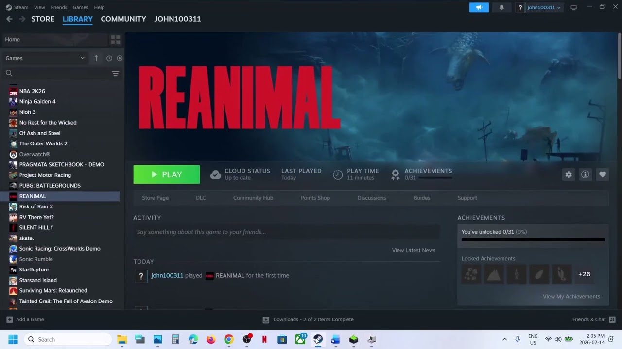Select the Risk of Rain 2 icon
This screenshot has width=622, height=349.
click(13, 206)
